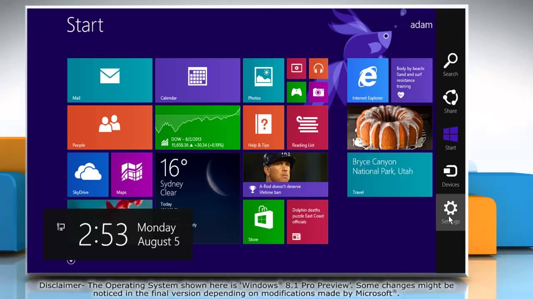Screen dimensions: 533x299
Task: Open Share charm
Action: (x=451, y=102)
